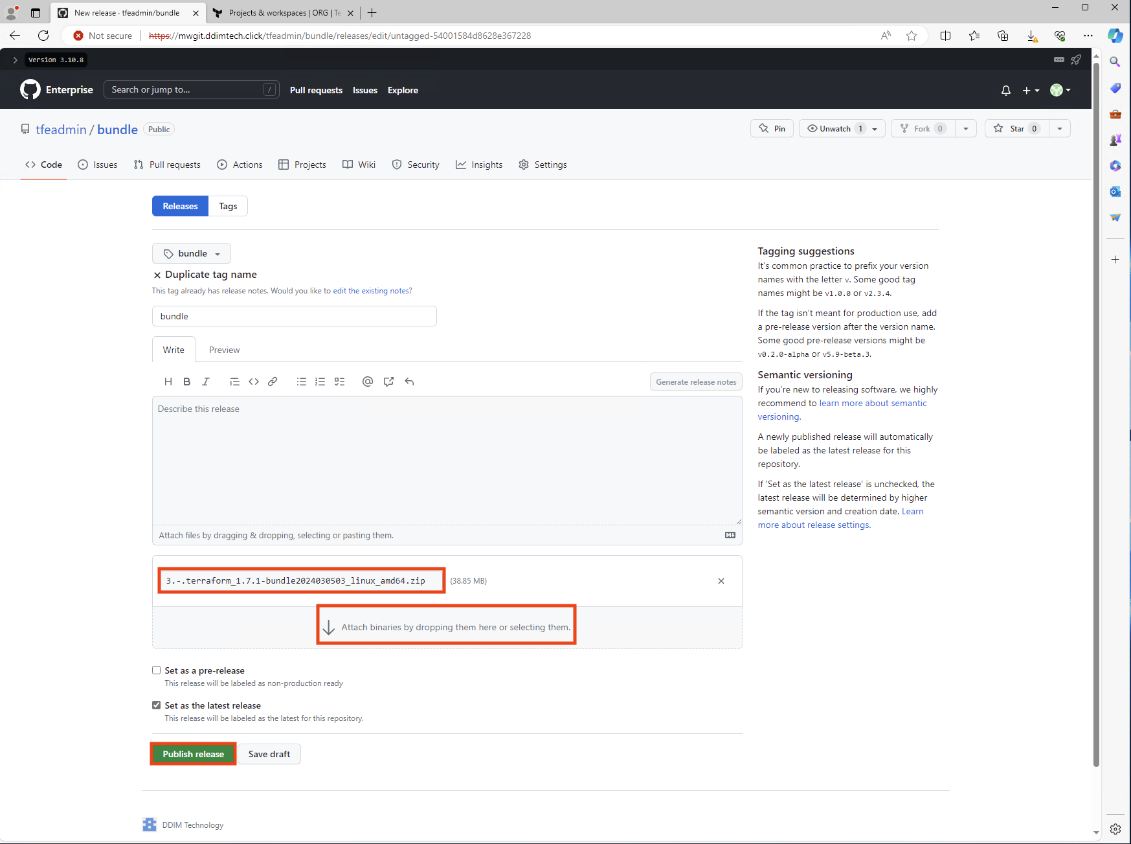Switch to Projects & workspaces browser tab
Screen dimensions: 1131x844
point(282,13)
